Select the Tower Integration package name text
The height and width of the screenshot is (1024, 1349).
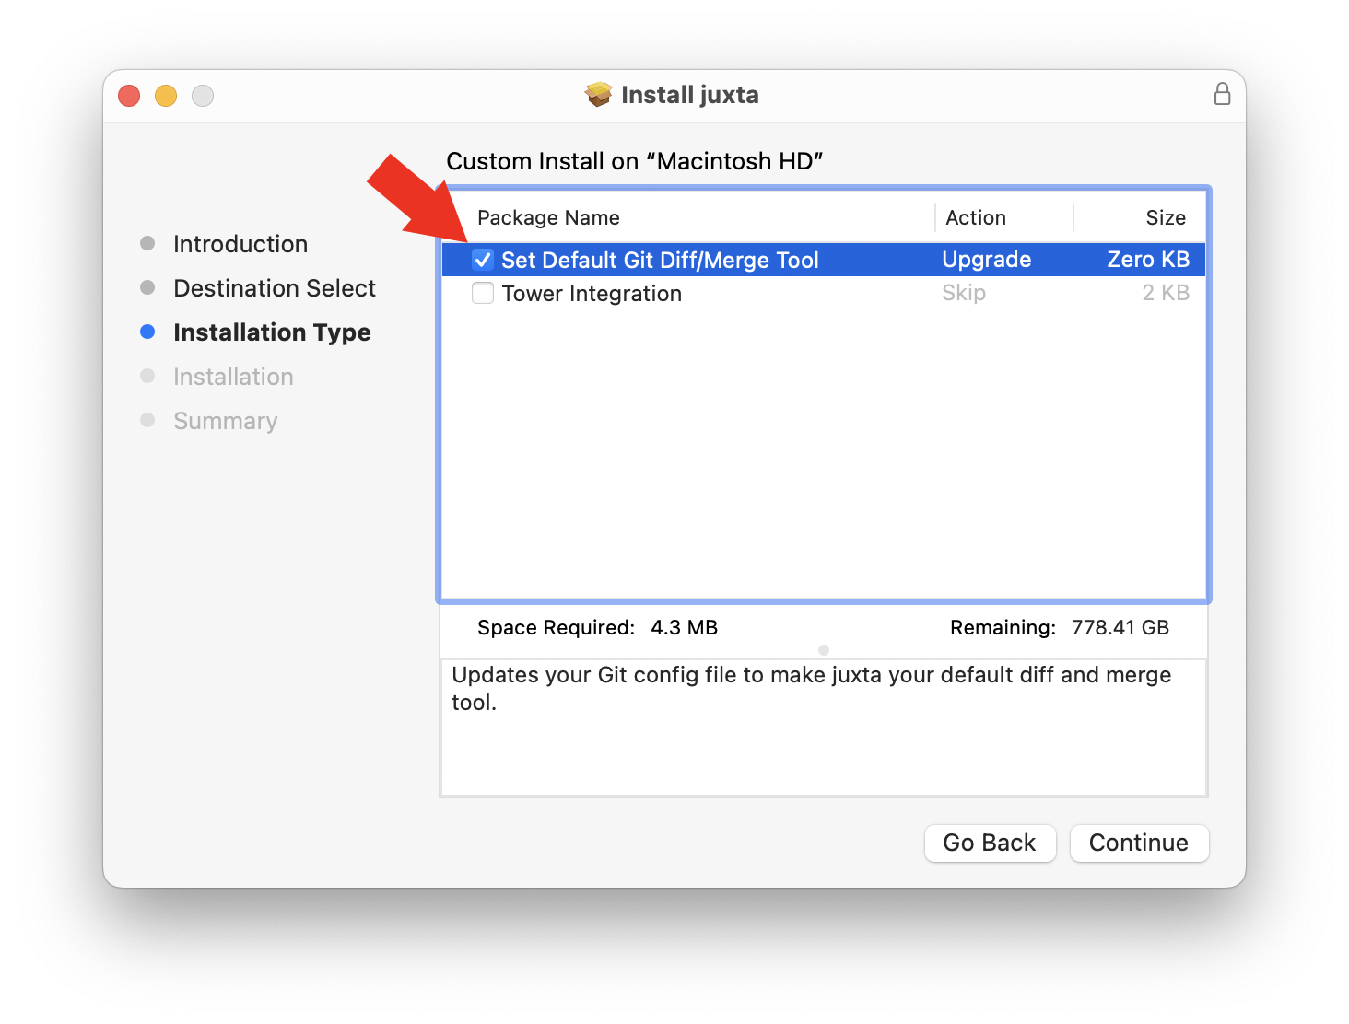point(592,293)
